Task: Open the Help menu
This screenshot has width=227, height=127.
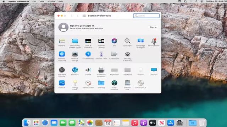Action: 61,1
